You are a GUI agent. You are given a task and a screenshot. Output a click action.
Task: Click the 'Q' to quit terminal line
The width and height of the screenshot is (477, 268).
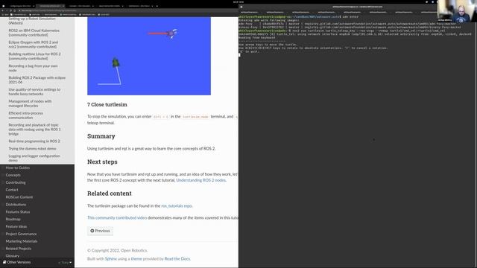tap(249, 51)
